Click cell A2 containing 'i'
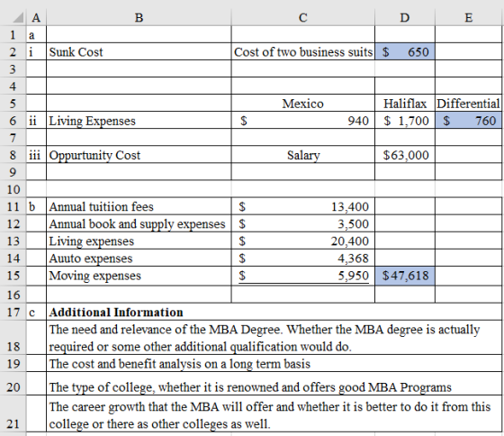 (x=36, y=51)
